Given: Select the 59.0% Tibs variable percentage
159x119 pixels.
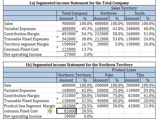Looking at the screenshot, I should pos(148,90).
